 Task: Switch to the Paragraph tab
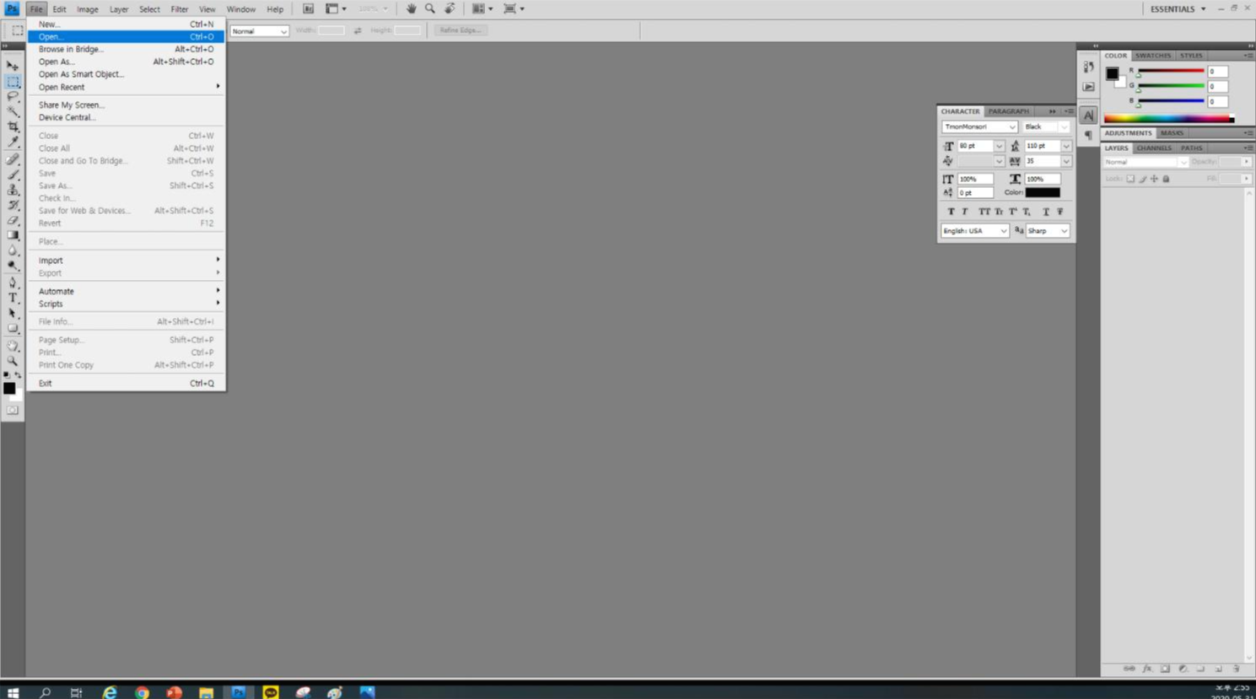1009,111
